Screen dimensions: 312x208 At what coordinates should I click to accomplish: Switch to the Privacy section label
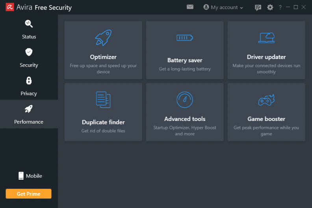pyautogui.click(x=29, y=93)
